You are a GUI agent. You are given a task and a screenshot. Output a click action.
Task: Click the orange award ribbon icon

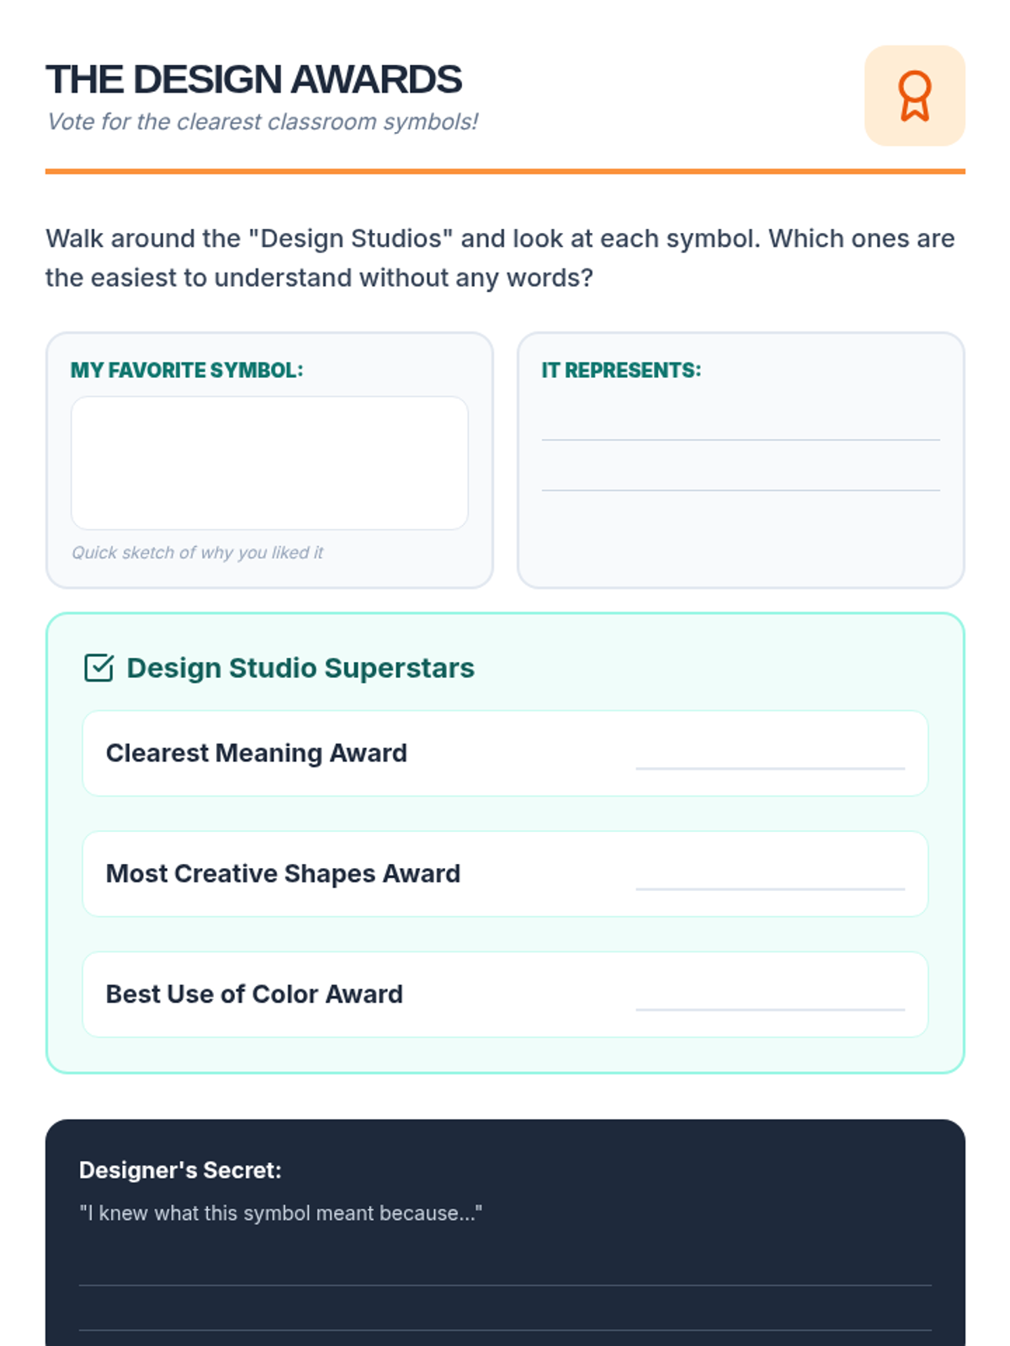(914, 96)
